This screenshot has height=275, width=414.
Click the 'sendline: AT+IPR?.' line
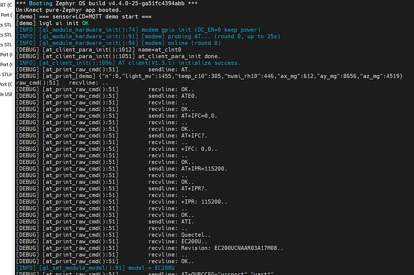(x=112, y=189)
